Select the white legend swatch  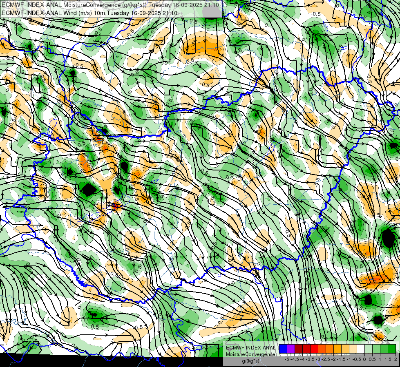[x=361, y=349]
